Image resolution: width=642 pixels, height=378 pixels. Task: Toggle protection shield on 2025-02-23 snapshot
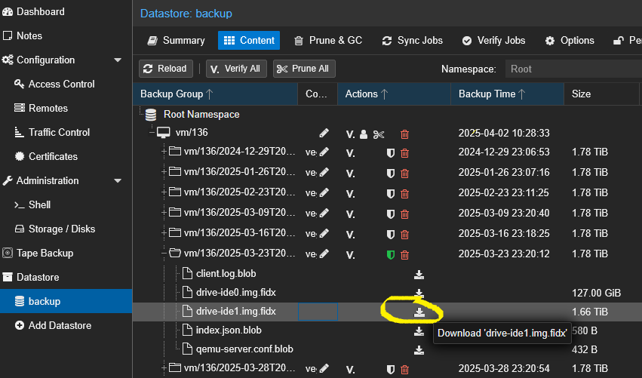(391, 193)
